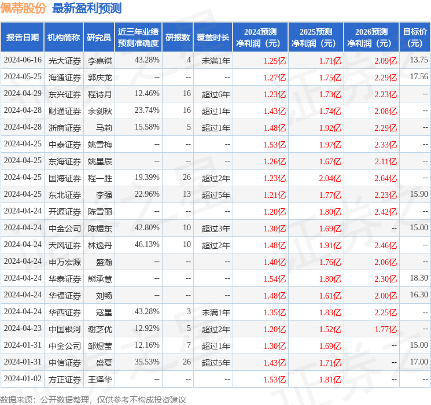Select the 中泰证券 institution cell
This screenshot has height=405, width=431.
tap(65, 144)
